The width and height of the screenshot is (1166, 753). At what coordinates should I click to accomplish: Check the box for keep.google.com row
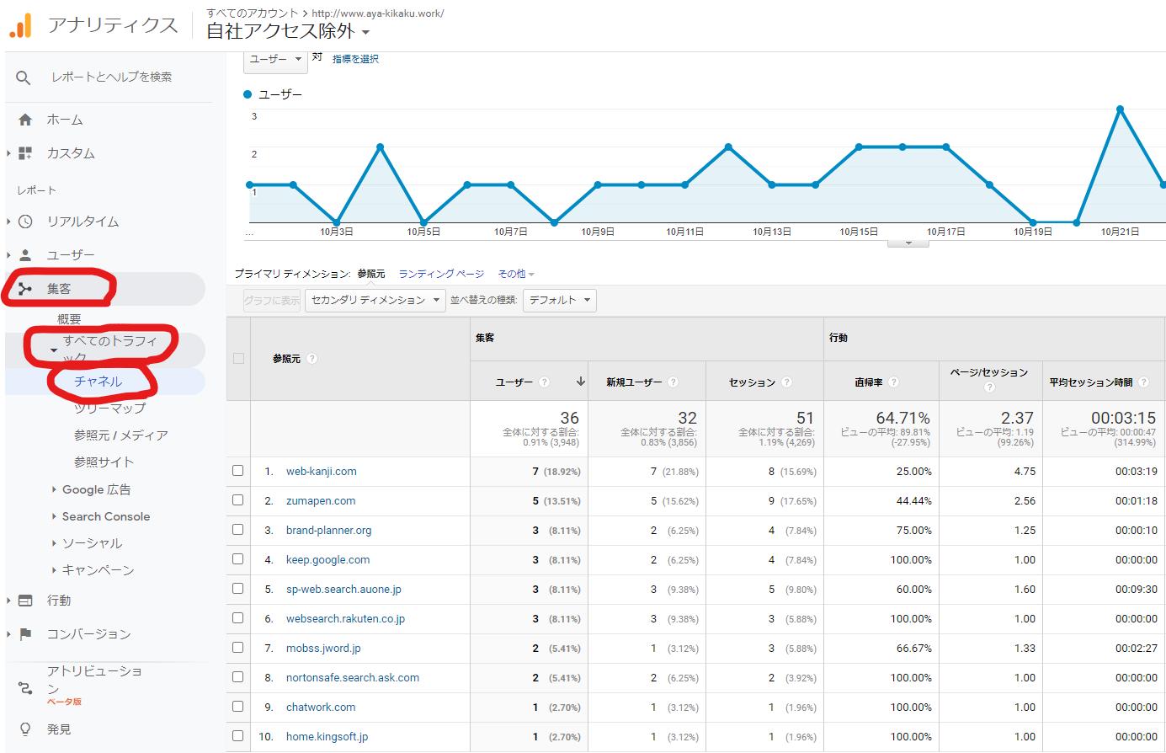(238, 559)
